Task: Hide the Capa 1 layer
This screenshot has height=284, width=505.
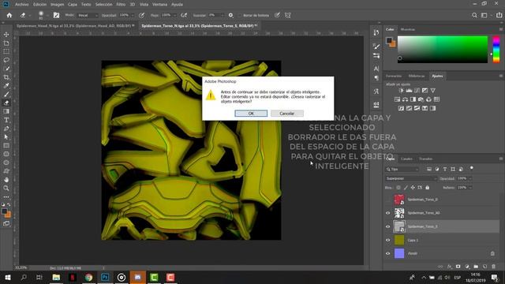Action: coord(387,240)
